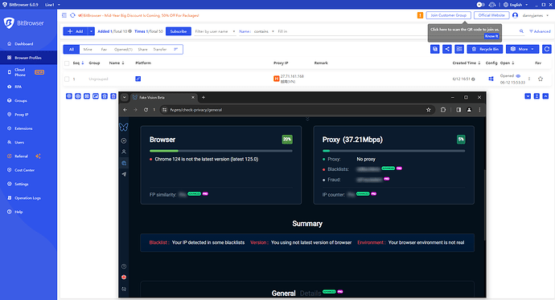The width and height of the screenshot is (555, 300).
Task: Click the Help icon in sidebar
Action: [9, 212]
